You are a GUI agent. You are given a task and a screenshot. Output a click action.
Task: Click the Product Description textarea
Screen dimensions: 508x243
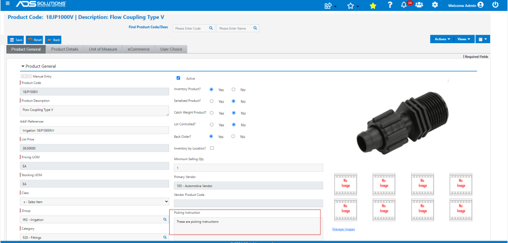(95, 111)
